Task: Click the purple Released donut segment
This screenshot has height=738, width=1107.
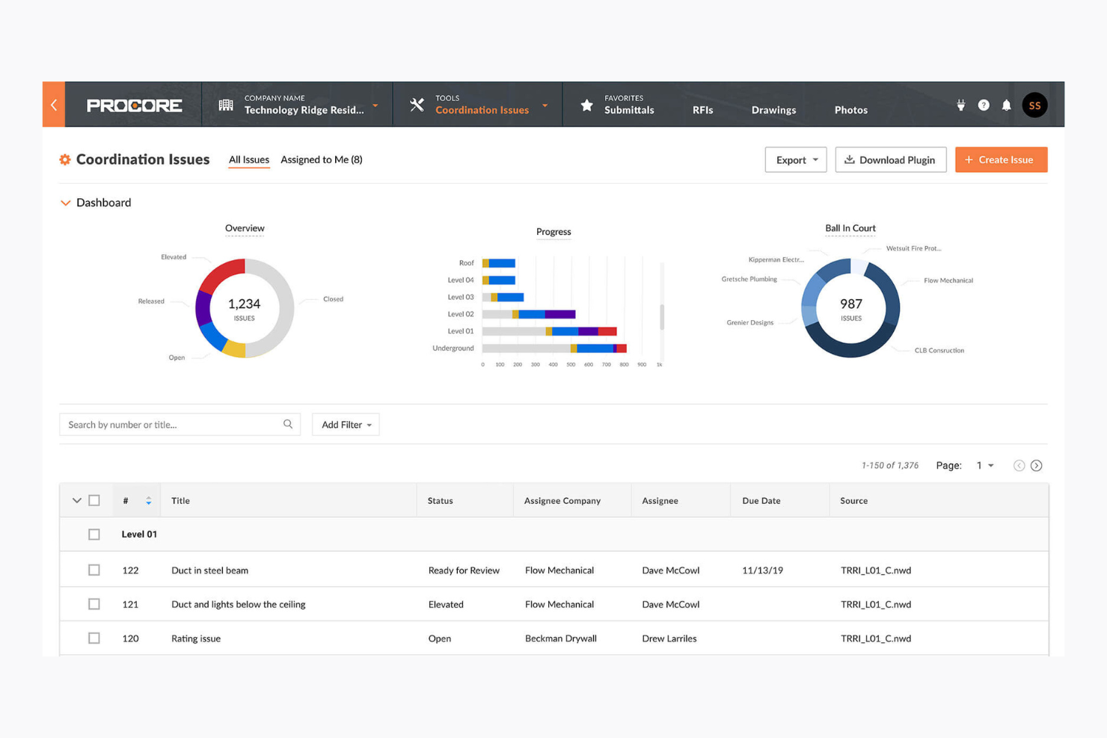Action: coord(202,309)
